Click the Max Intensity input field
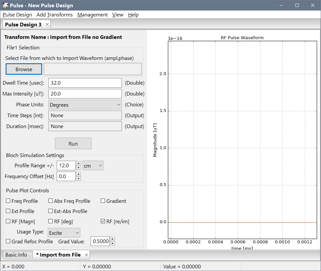Image resolution: width=321 pixels, height=271 pixels. [x=85, y=94]
